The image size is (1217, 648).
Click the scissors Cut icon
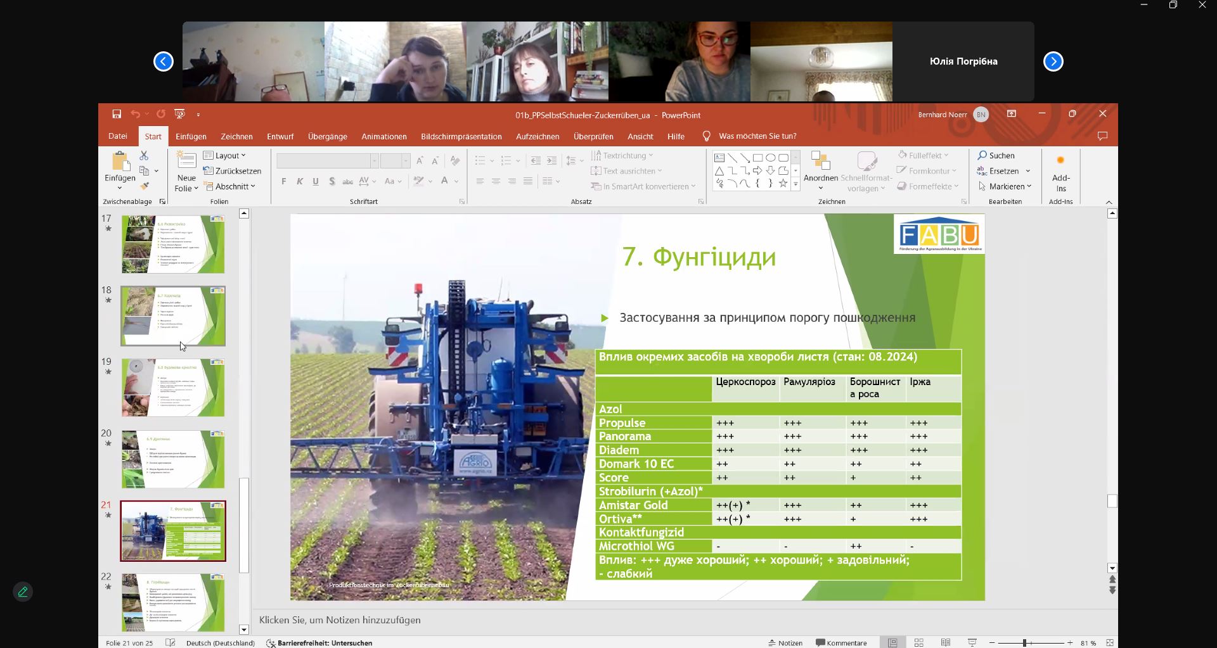(144, 156)
